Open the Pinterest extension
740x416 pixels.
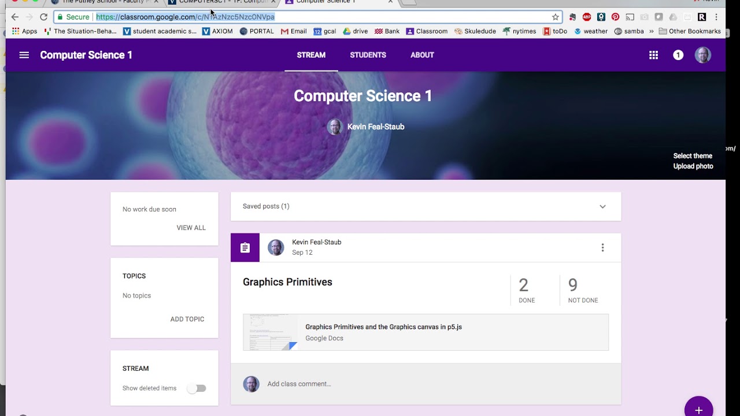click(x=615, y=17)
